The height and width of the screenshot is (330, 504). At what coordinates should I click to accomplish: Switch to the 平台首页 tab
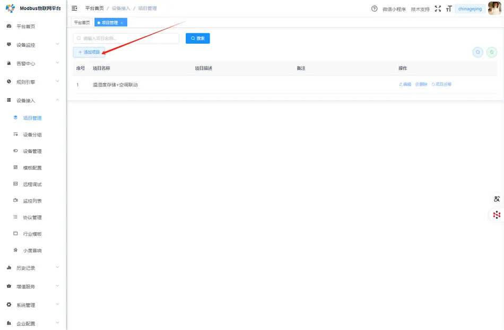pyautogui.click(x=81, y=22)
